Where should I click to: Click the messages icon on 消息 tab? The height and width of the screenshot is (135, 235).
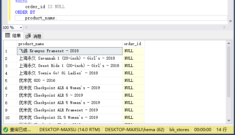pyautogui.click(x=28, y=36)
